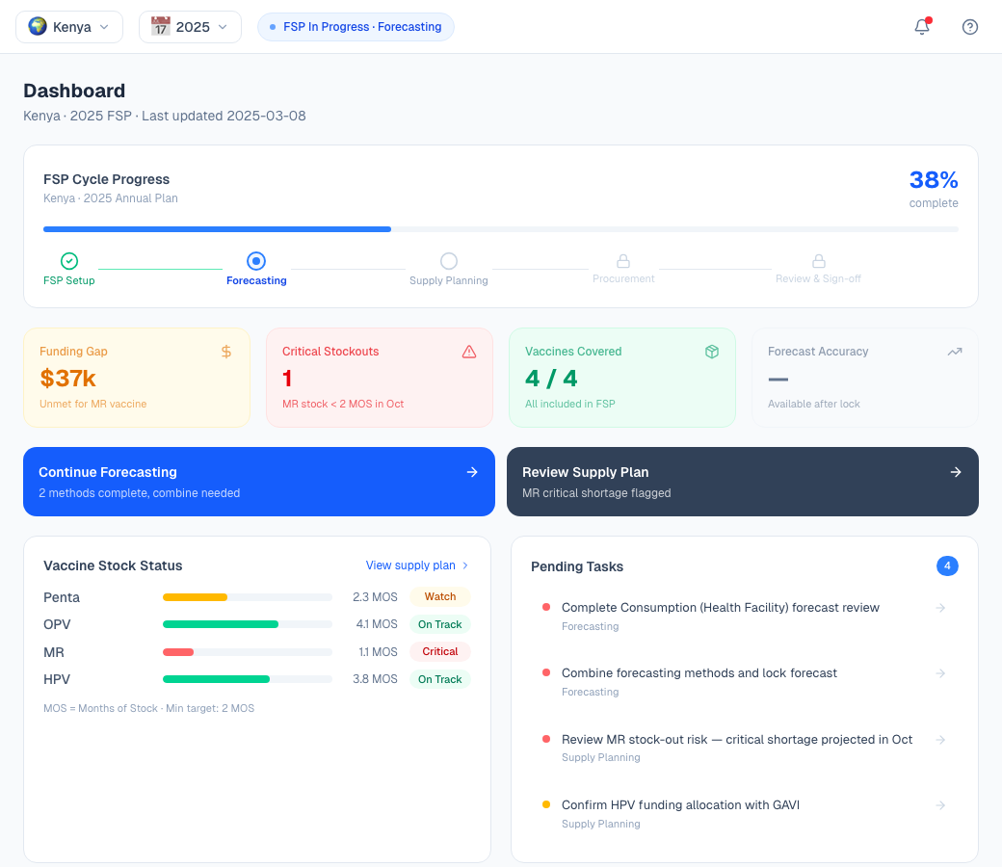Click the arrow on Continue Forecasting button
1002x867 pixels.
(472, 472)
